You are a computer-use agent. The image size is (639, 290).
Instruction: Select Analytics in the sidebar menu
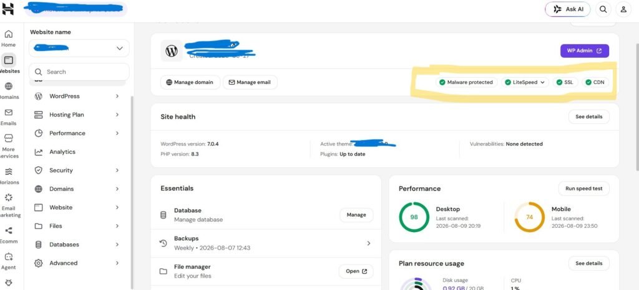coord(62,152)
